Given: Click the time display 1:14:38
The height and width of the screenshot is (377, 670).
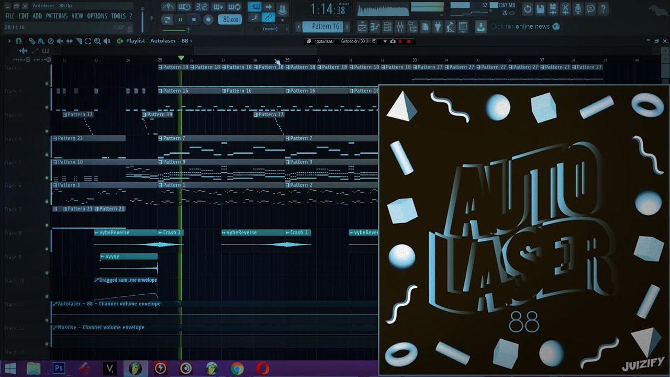Looking at the screenshot, I should click(328, 9).
